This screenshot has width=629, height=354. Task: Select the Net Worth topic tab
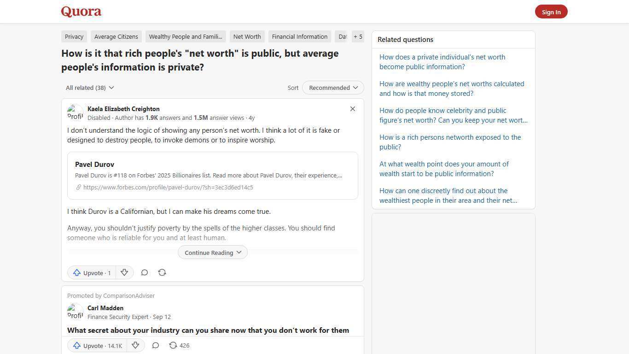[x=247, y=36]
